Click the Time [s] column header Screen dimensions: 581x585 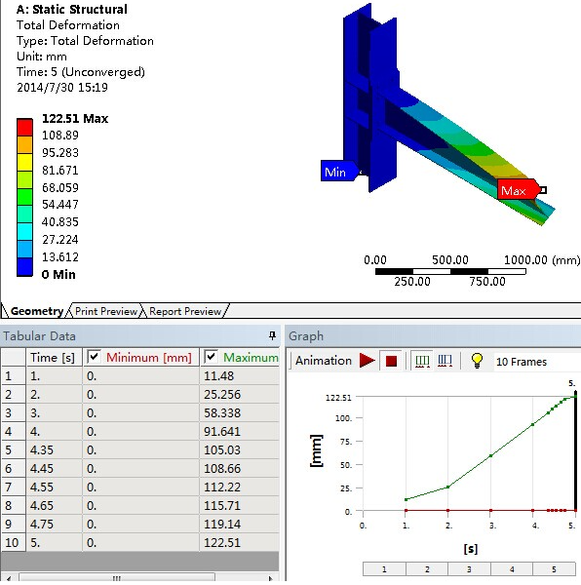pyautogui.click(x=54, y=358)
